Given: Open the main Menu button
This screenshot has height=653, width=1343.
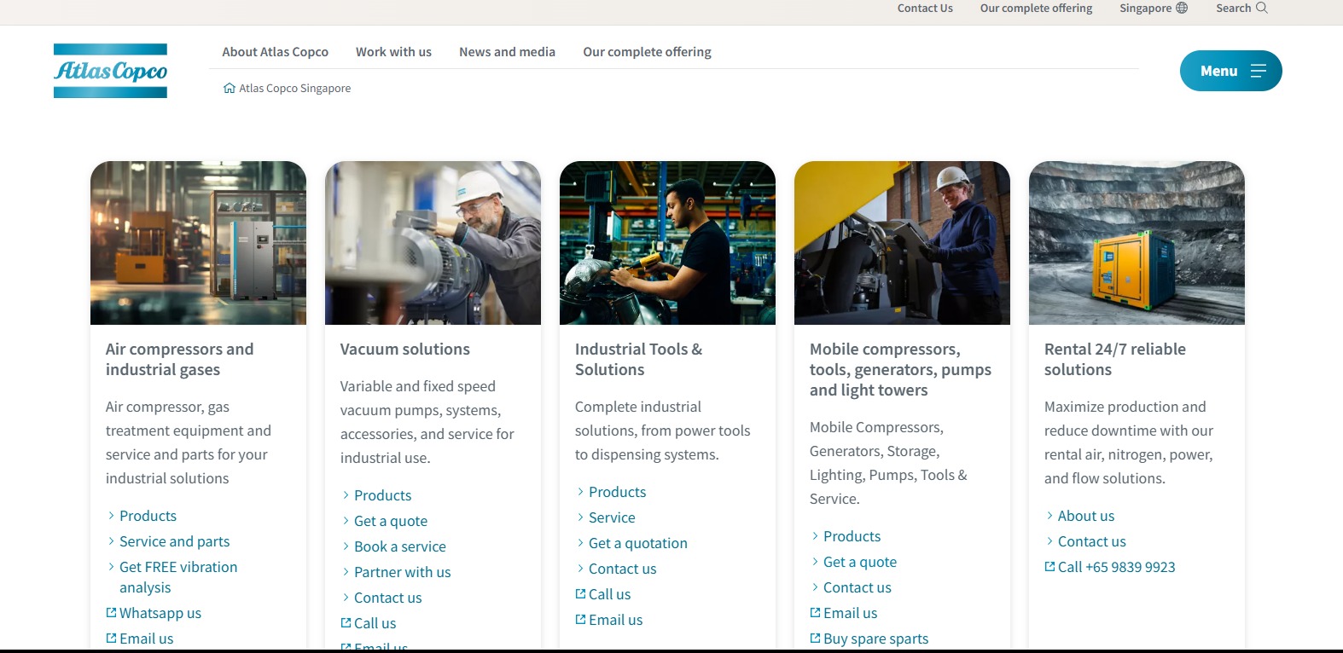Looking at the screenshot, I should (x=1230, y=71).
